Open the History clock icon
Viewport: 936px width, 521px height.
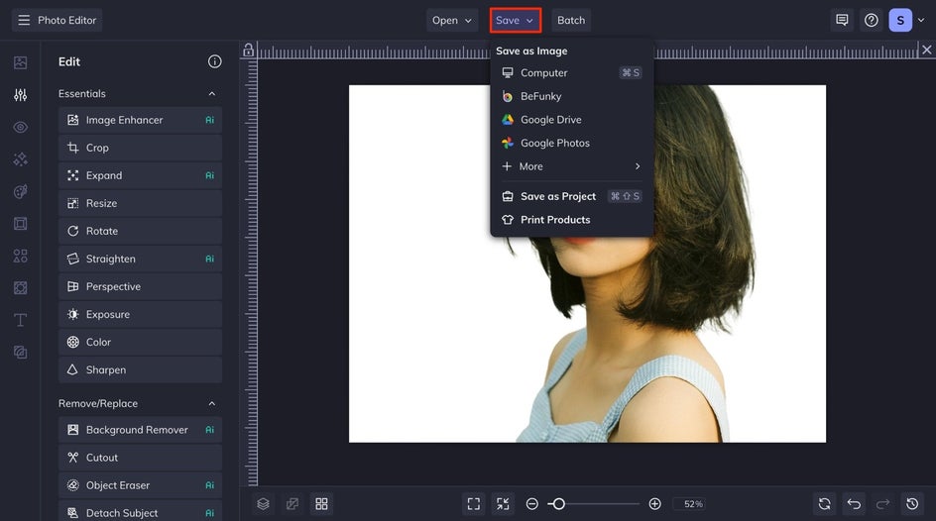pos(912,504)
